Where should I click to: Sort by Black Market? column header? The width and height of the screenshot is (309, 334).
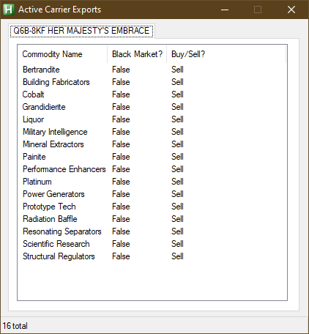(137, 54)
